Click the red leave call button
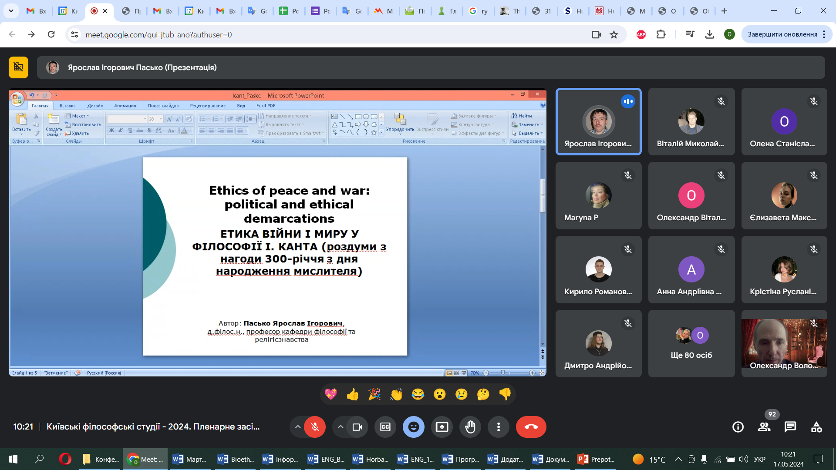This screenshot has height=470, width=836. click(x=531, y=427)
